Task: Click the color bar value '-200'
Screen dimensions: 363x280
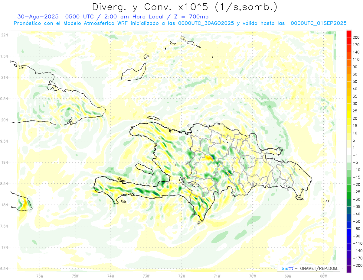Action: click(358, 265)
